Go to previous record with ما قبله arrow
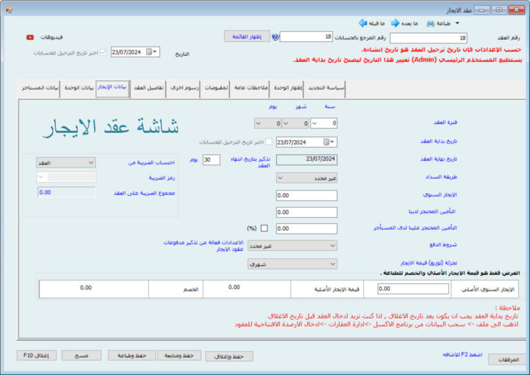The height and width of the screenshot is (375, 530). [x=363, y=23]
